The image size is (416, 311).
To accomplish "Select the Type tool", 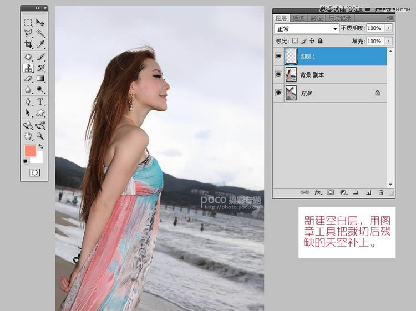I will pos(40,102).
